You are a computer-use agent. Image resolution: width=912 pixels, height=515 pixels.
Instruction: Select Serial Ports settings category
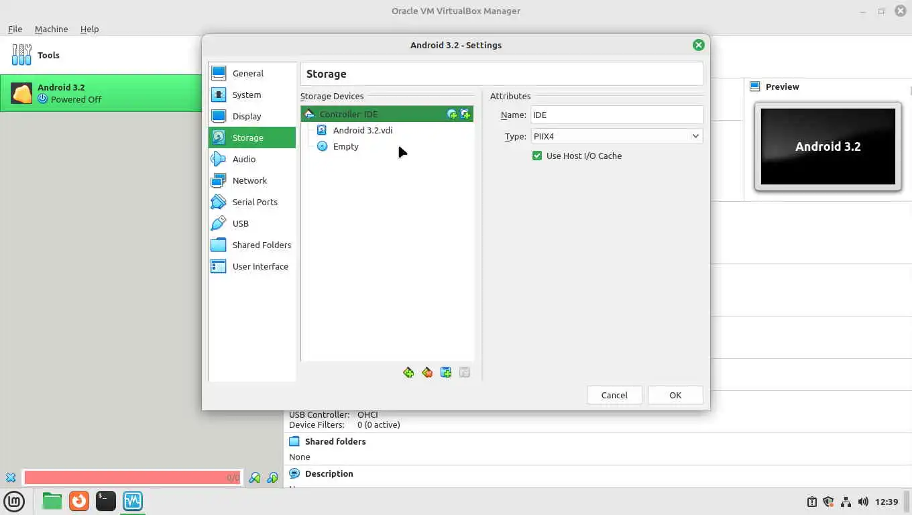click(251, 202)
